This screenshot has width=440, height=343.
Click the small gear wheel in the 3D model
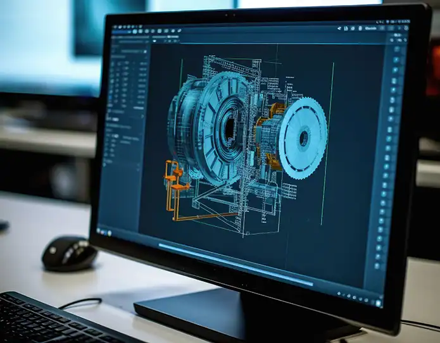(303, 138)
